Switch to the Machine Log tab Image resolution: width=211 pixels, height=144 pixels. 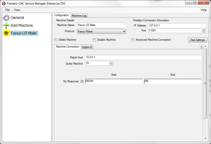coord(79,15)
